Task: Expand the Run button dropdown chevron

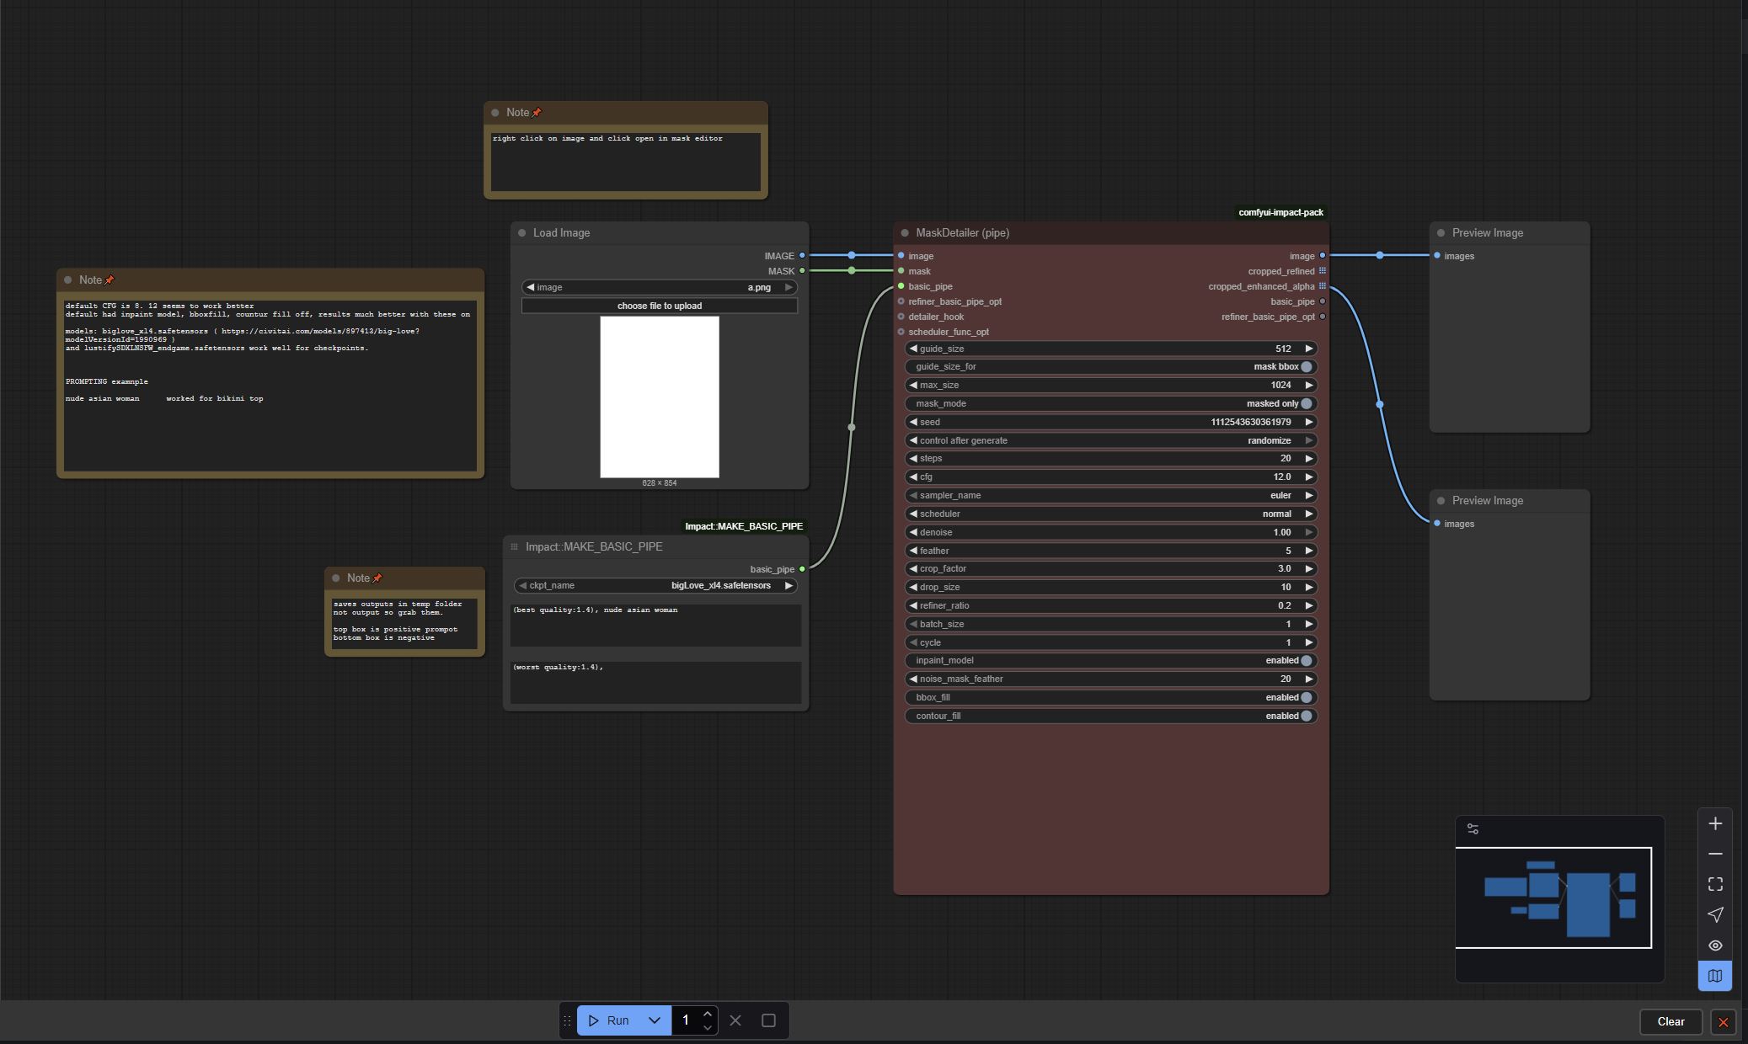Action: (x=655, y=1020)
